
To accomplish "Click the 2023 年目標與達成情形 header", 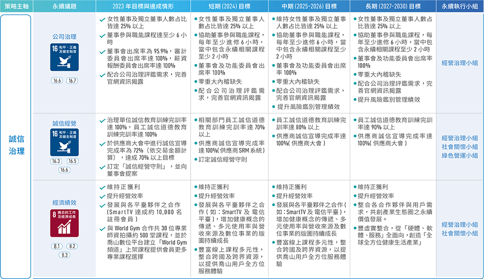I will [144, 6].
